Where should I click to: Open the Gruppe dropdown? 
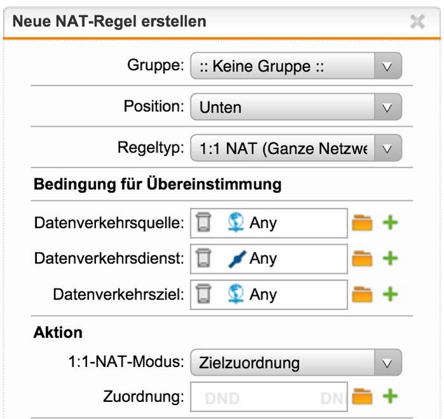click(296, 65)
